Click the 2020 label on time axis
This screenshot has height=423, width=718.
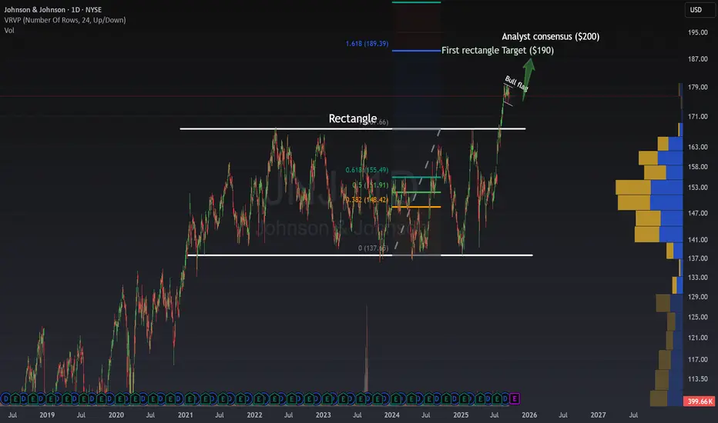[x=116, y=415]
